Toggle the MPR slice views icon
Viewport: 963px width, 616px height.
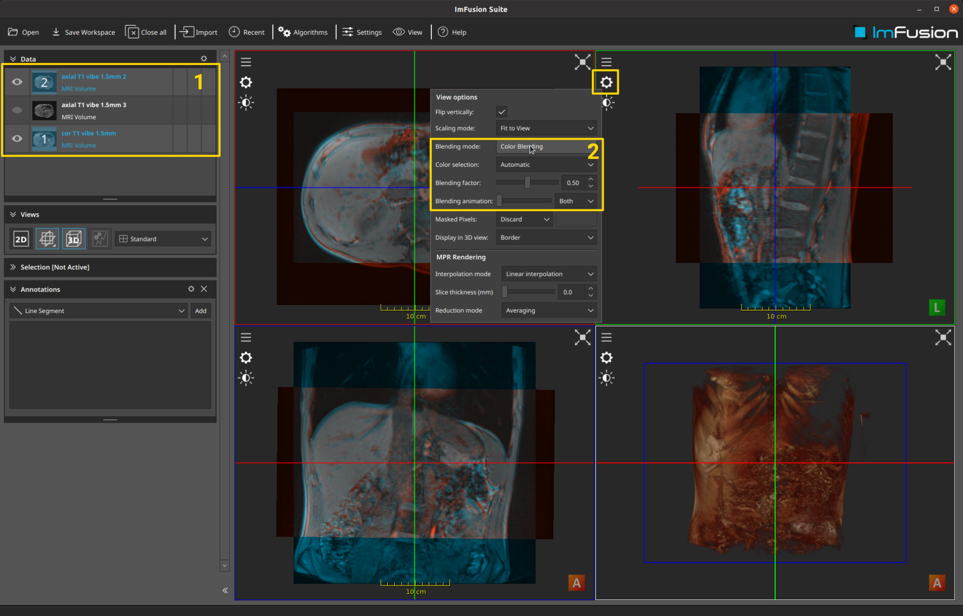47,239
